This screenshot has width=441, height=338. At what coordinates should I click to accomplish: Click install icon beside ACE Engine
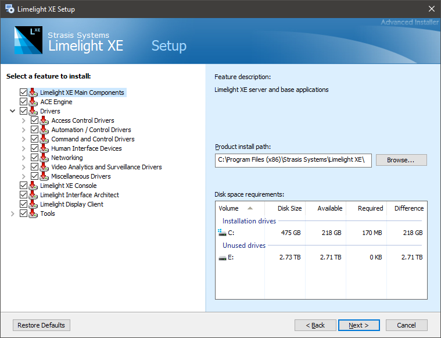pos(33,102)
